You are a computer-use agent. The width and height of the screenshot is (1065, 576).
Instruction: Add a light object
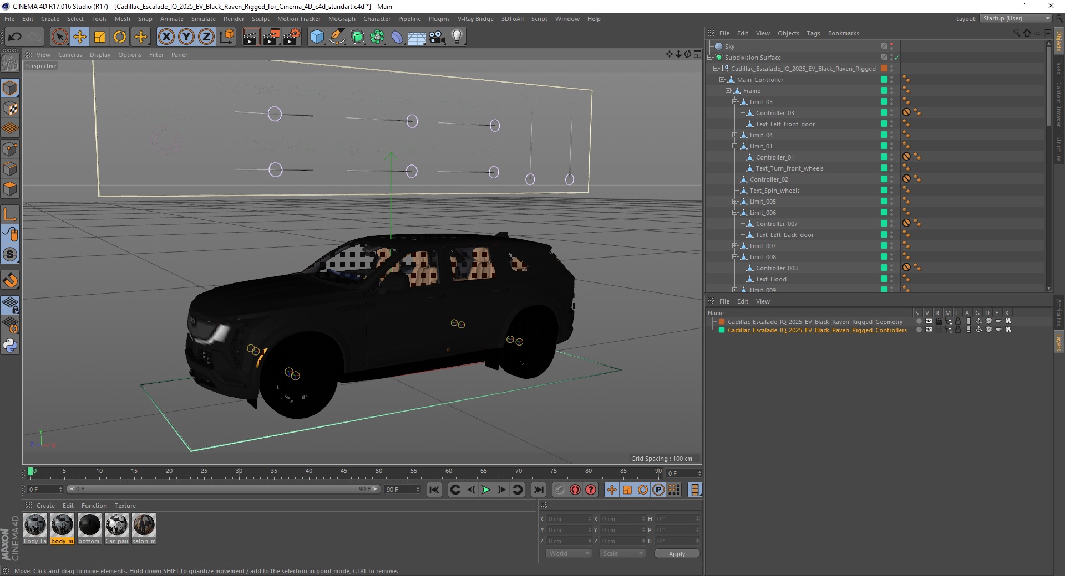pyautogui.click(x=457, y=37)
